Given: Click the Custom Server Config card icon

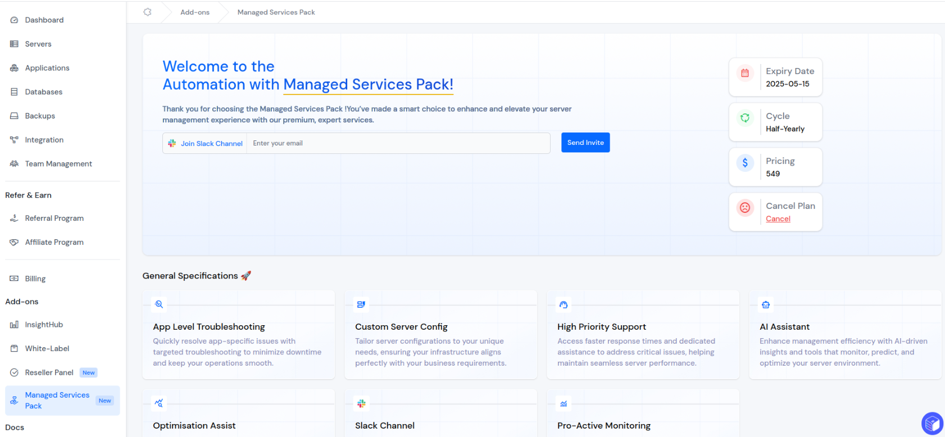Looking at the screenshot, I should point(361,304).
